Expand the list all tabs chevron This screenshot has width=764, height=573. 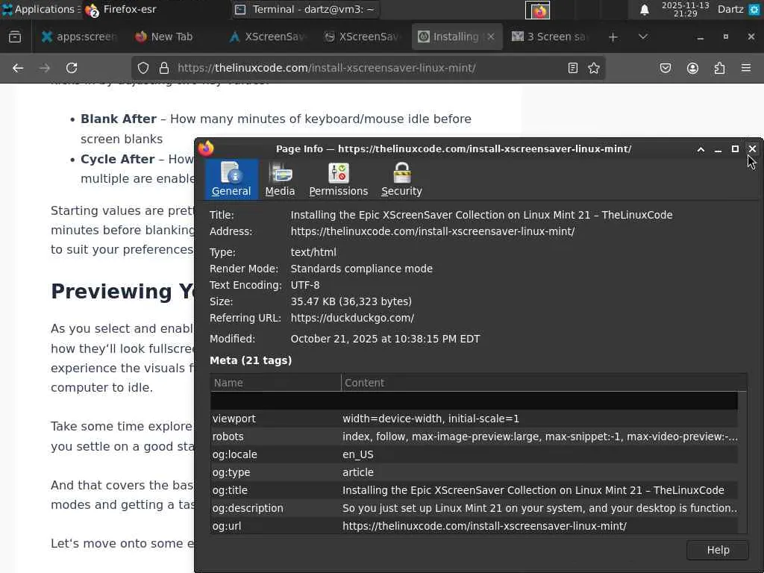(642, 37)
